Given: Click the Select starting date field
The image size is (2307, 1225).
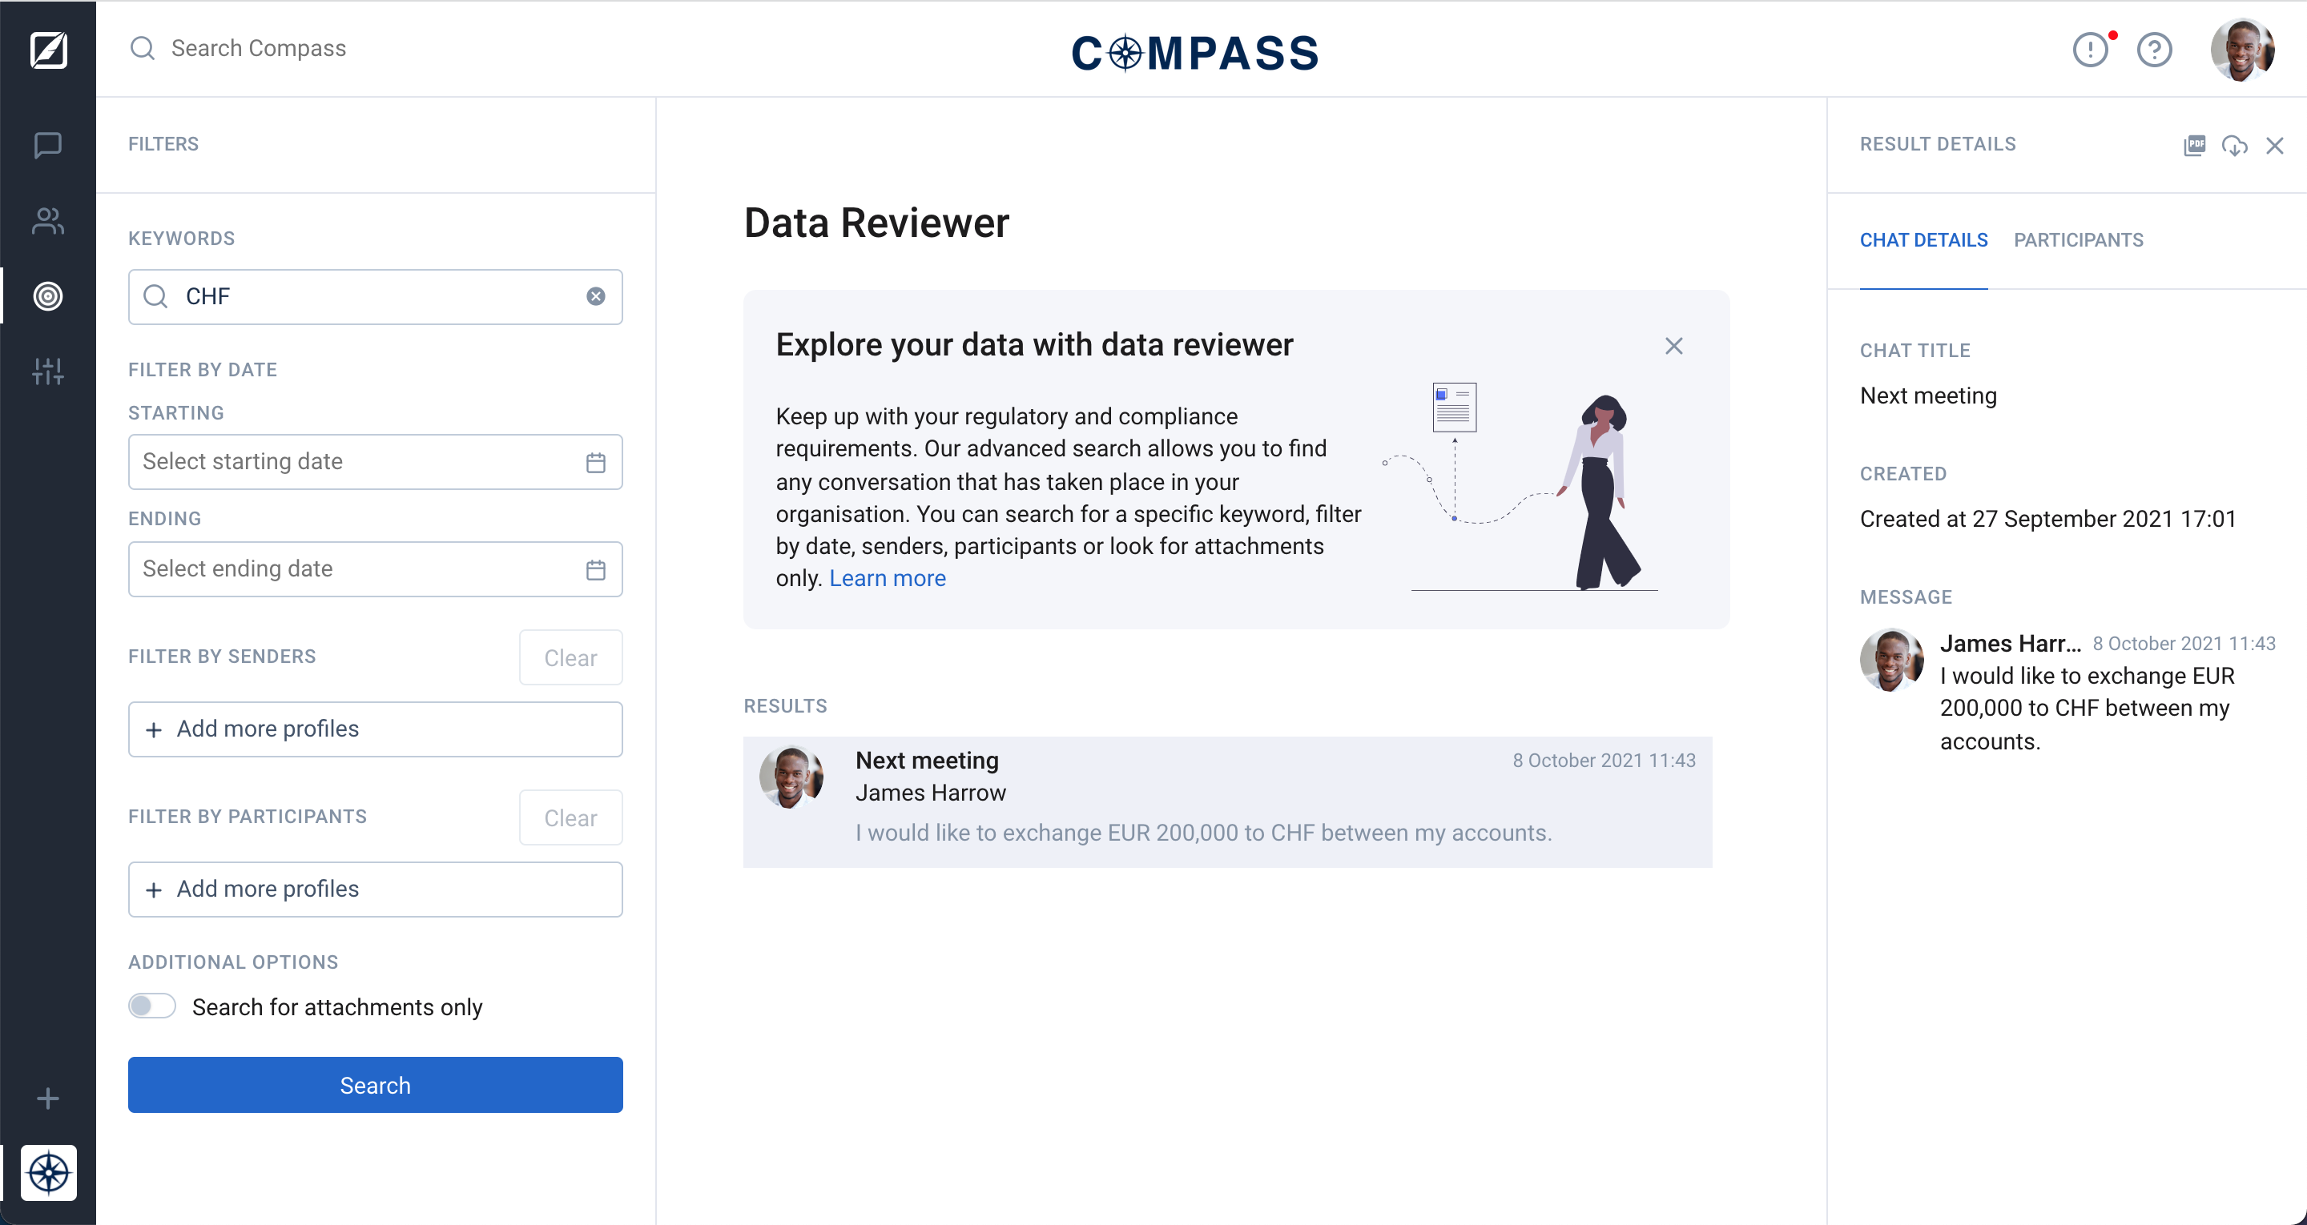Looking at the screenshot, I should (x=375, y=462).
